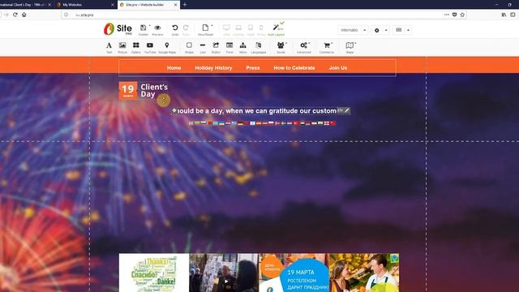The height and width of the screenshot is (292, 519).
Task: Reload the page in the browser
Action: [x=15, y=15]
